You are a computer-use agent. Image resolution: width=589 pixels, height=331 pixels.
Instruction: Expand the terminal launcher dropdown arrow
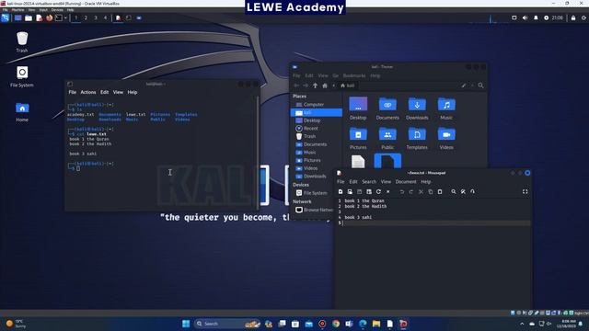65,17
